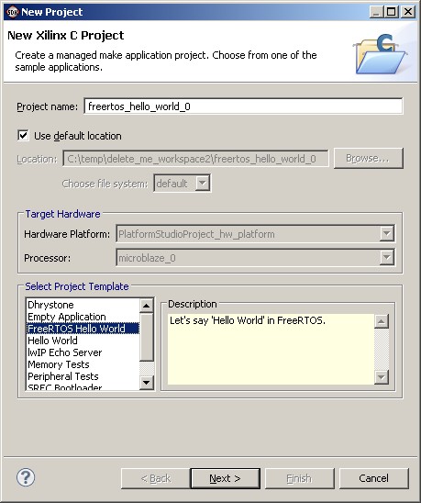
Task: Click template list scroll up arrow
Action: (147, 306)
